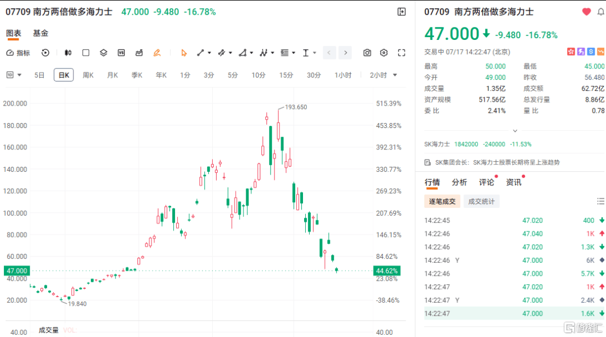This screenshot has height=337, width=606.
Task: Open the candlestick chart style icon
Action: [68, 53]
